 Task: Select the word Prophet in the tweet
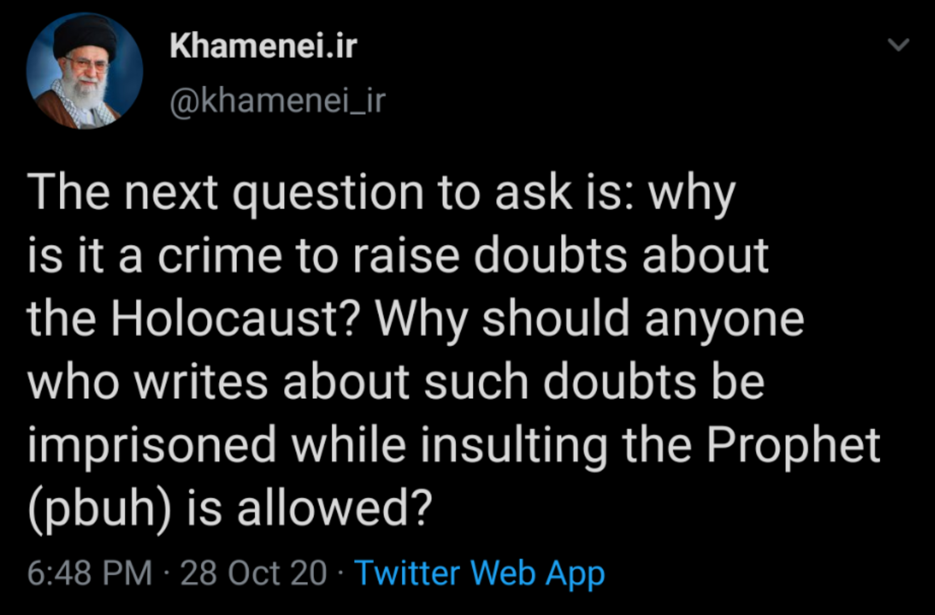(x=793, y=444)
